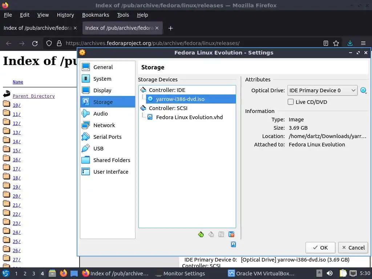The width and height of the screenshot is (372, 279).
Task: Open the 15/ directory link
Action: (x=17, y=151)
